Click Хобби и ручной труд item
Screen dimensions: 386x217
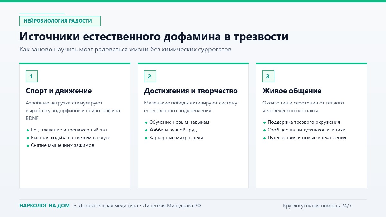pyautogui.click(x=173, y=130)
